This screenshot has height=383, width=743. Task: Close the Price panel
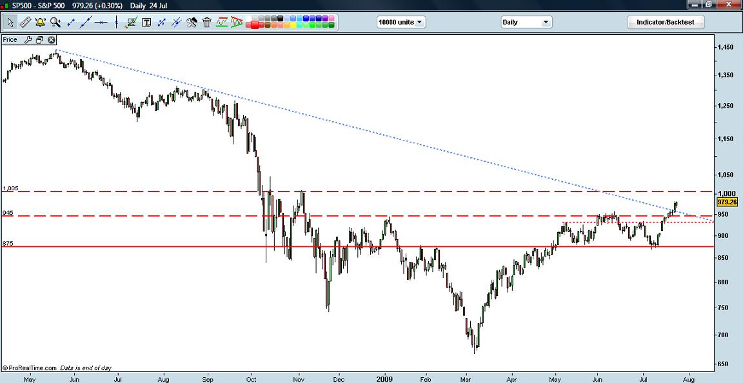(52, 40)
